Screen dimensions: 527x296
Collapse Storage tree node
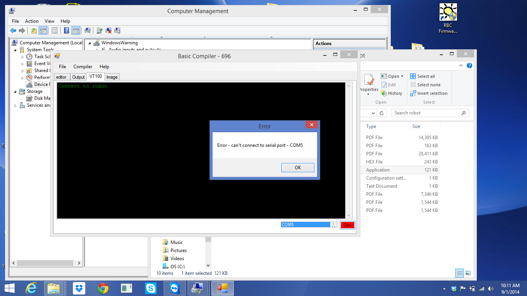15,91
